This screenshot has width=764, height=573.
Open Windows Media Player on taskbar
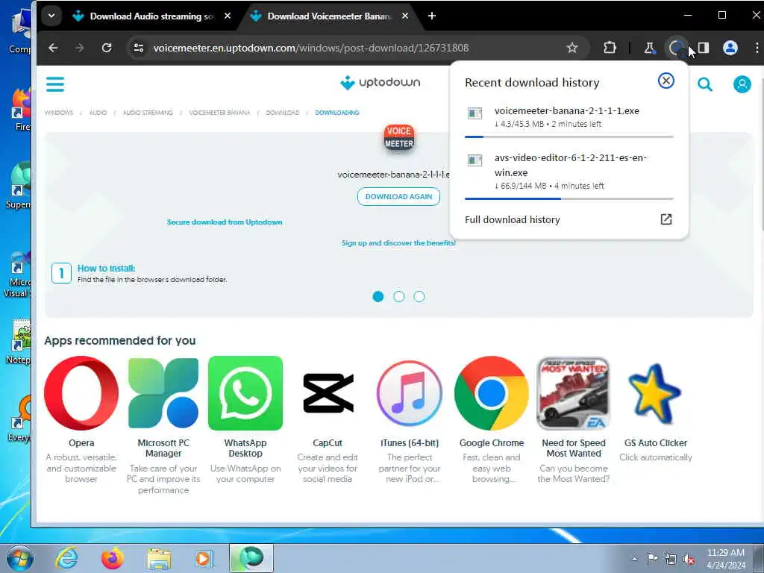(203, 558)
